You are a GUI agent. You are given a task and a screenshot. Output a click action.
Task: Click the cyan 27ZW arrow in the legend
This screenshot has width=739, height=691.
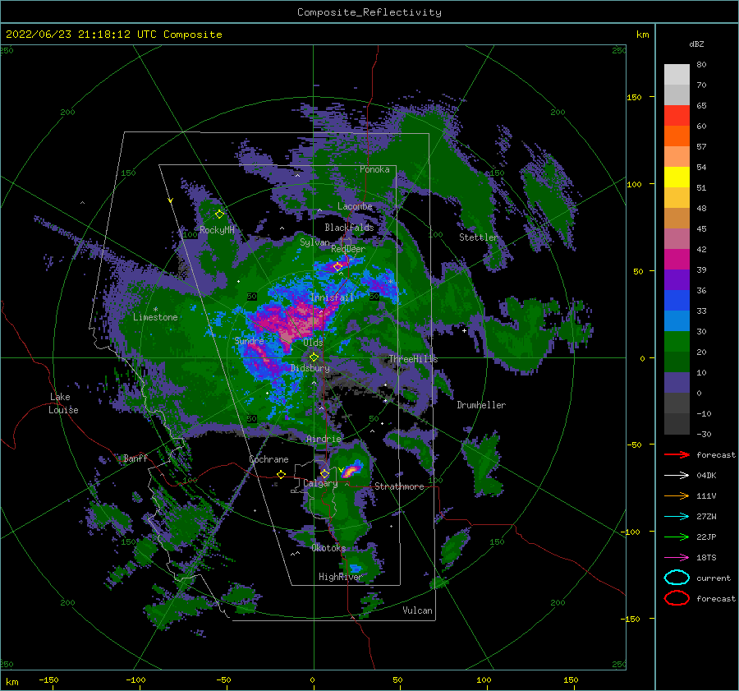tap(677, 516)
